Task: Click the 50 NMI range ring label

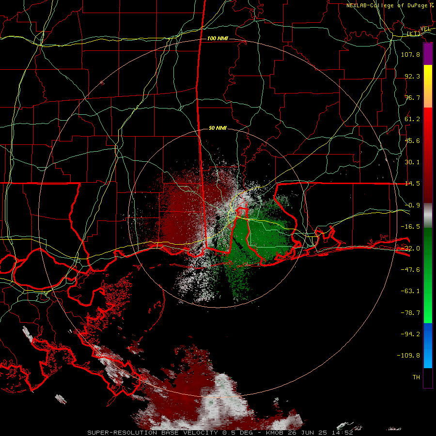Action: pyautogui.click(x=218, y=128)
